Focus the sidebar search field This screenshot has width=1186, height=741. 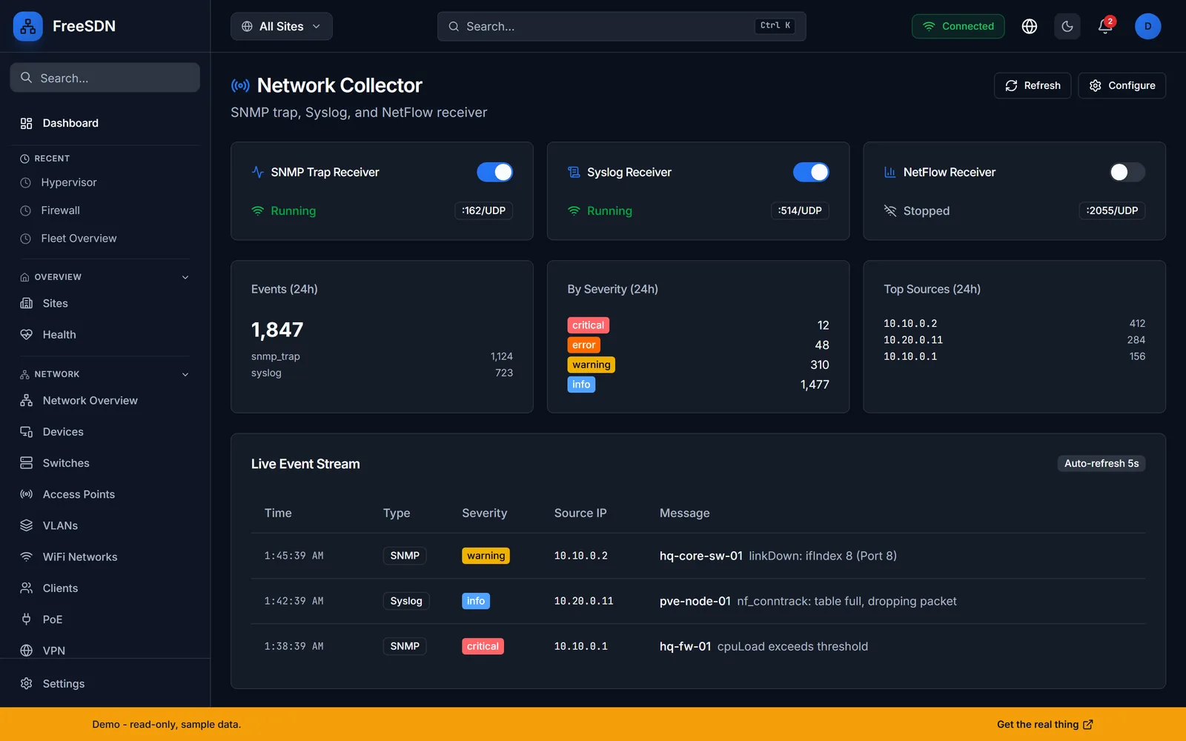tap(105, 78)
